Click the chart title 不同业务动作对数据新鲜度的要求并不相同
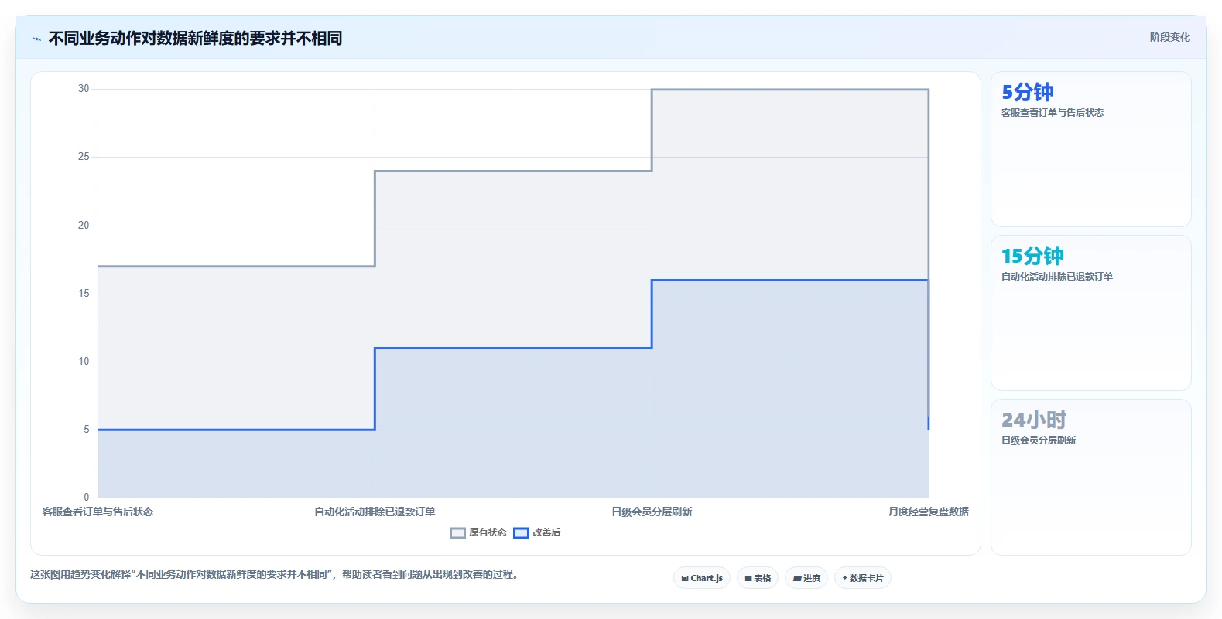 [195, 39]
